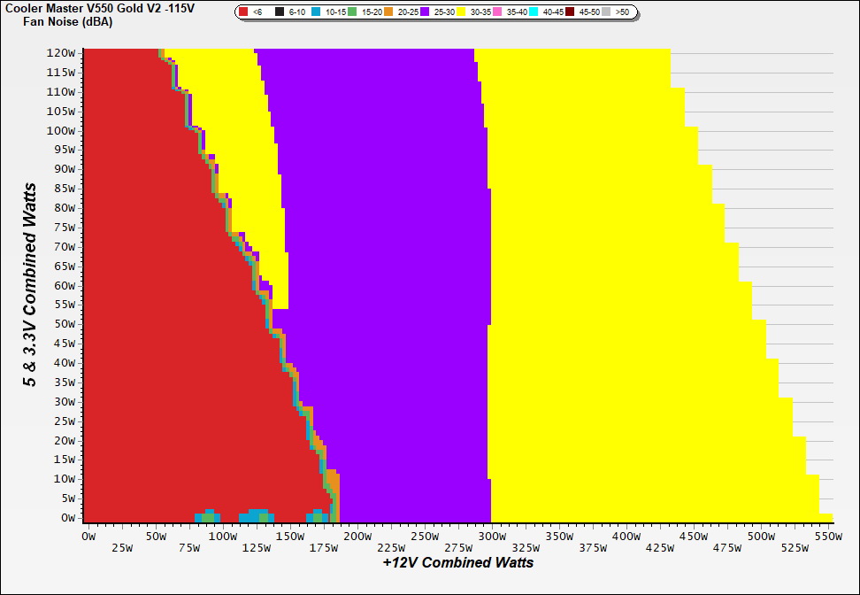
Task: Click the dark red 45-50 legend swatch
Action: pos(572,12)
